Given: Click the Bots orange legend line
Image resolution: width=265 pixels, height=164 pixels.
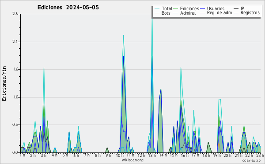Looking at the screenshot, I should tap(157, 13).
